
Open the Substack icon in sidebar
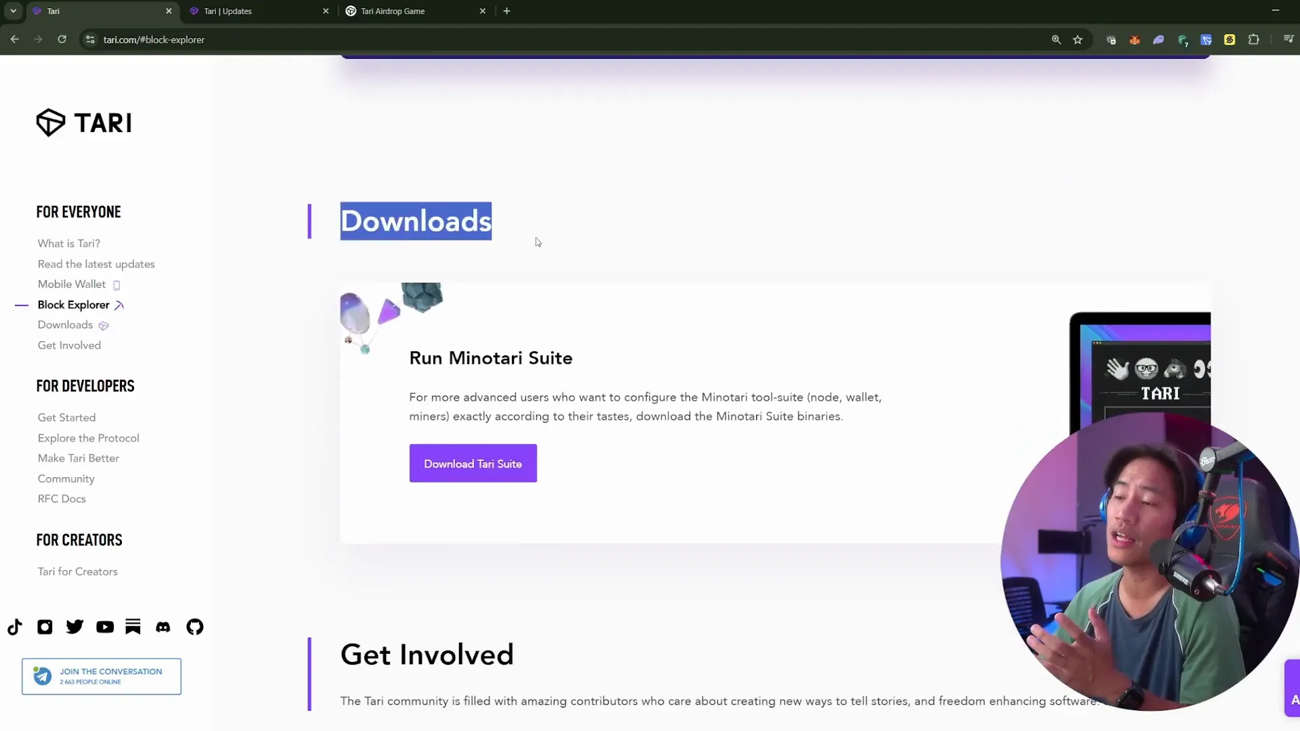click(133, 627)
